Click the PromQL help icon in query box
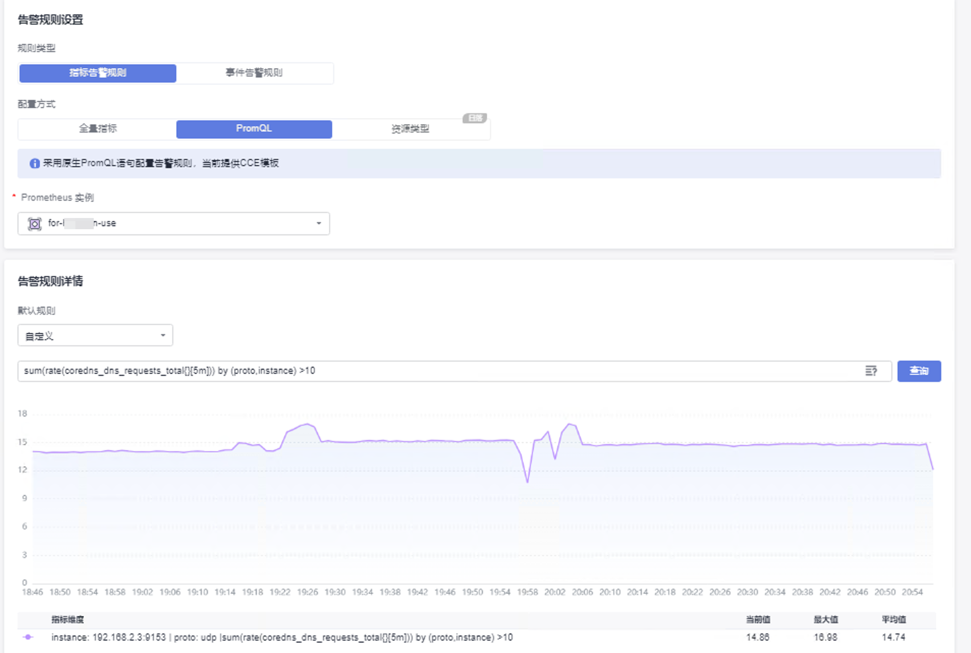971x653 pixels. click(x=871, y=371)
